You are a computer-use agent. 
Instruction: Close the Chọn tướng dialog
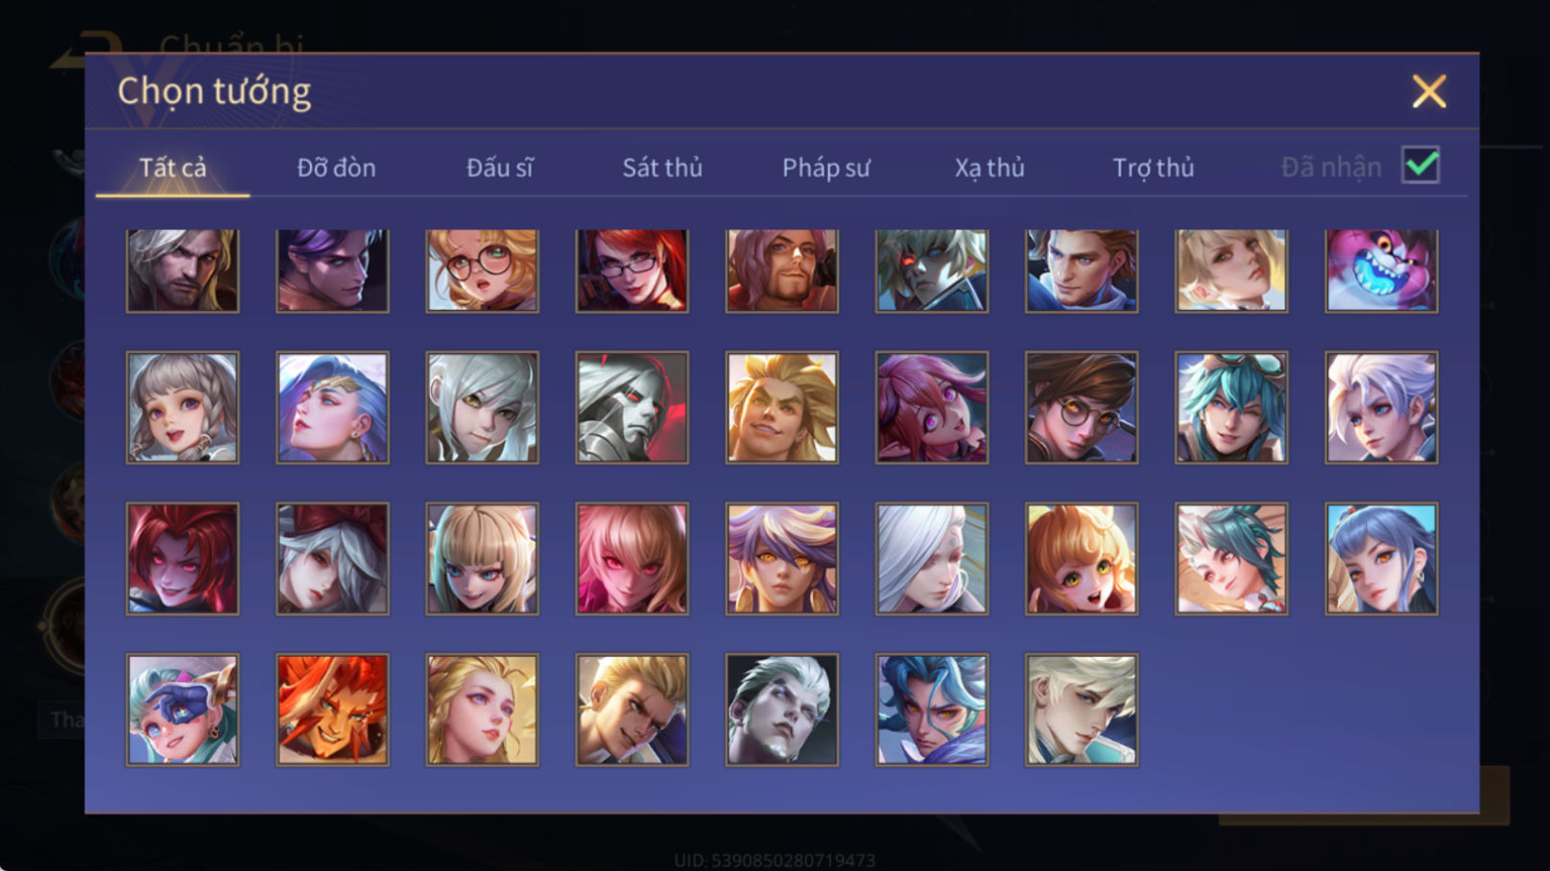coord(1429,91)
